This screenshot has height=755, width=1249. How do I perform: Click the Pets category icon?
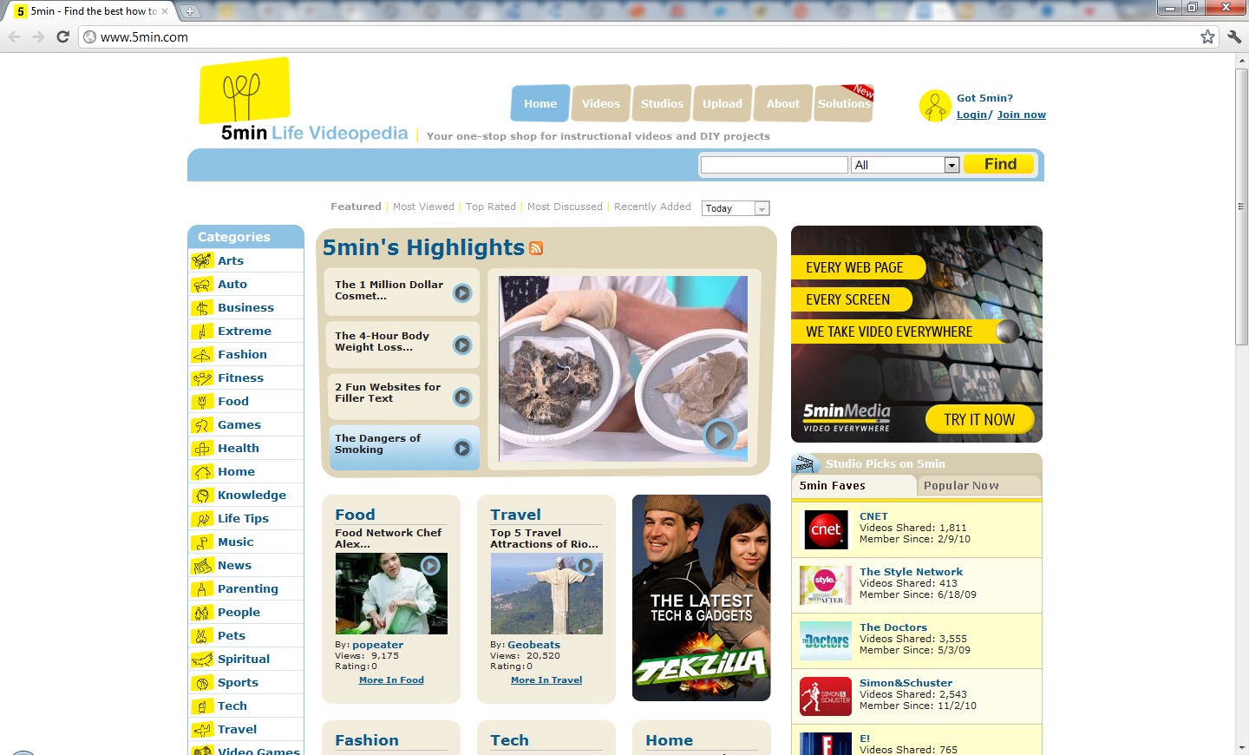coord(202,635)
